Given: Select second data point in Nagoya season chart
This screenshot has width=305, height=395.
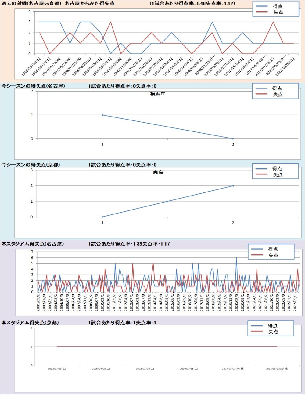Looking at the screenshot, I should (233, 139).
